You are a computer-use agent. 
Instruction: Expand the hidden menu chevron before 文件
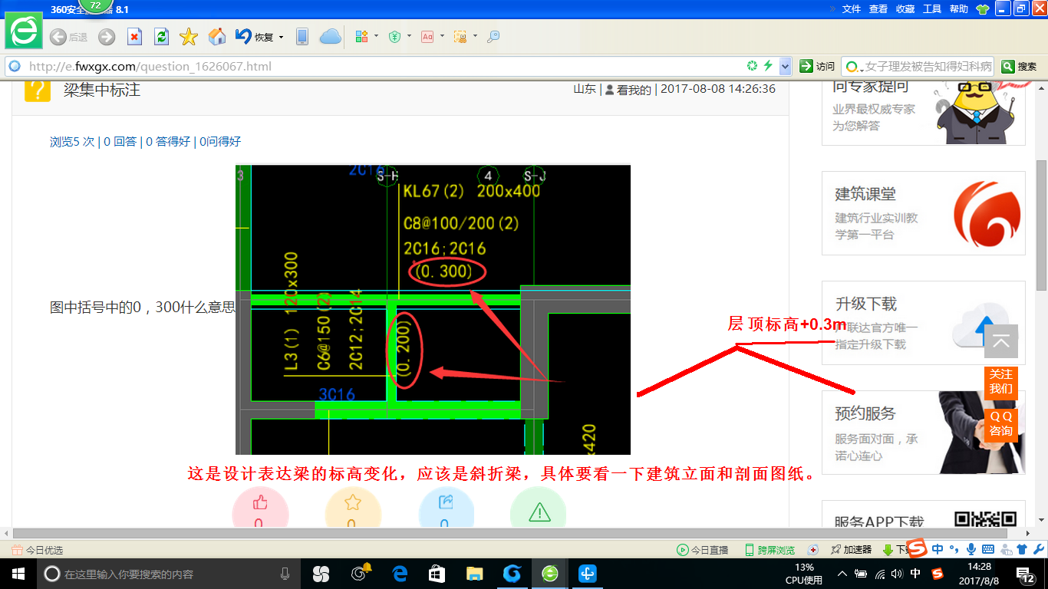tap(832, 9)
